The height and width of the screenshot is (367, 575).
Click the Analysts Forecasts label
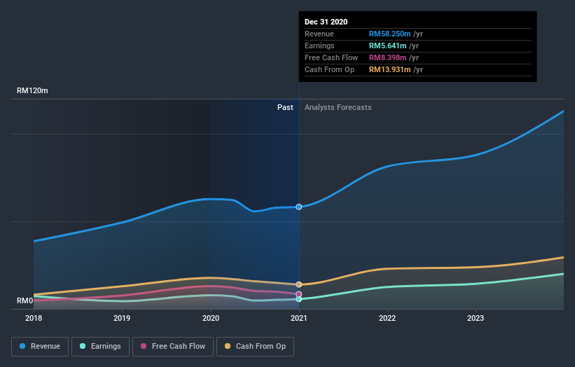(338, 107)
